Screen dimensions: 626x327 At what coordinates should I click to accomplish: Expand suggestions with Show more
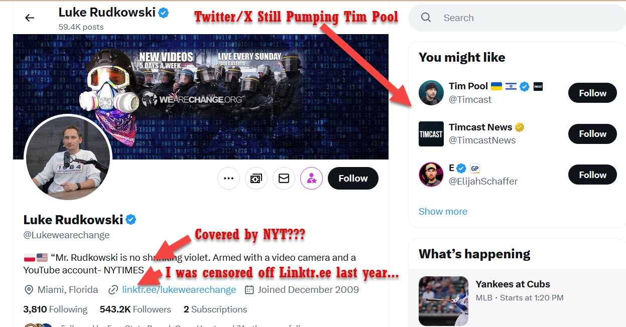(443, 212)
